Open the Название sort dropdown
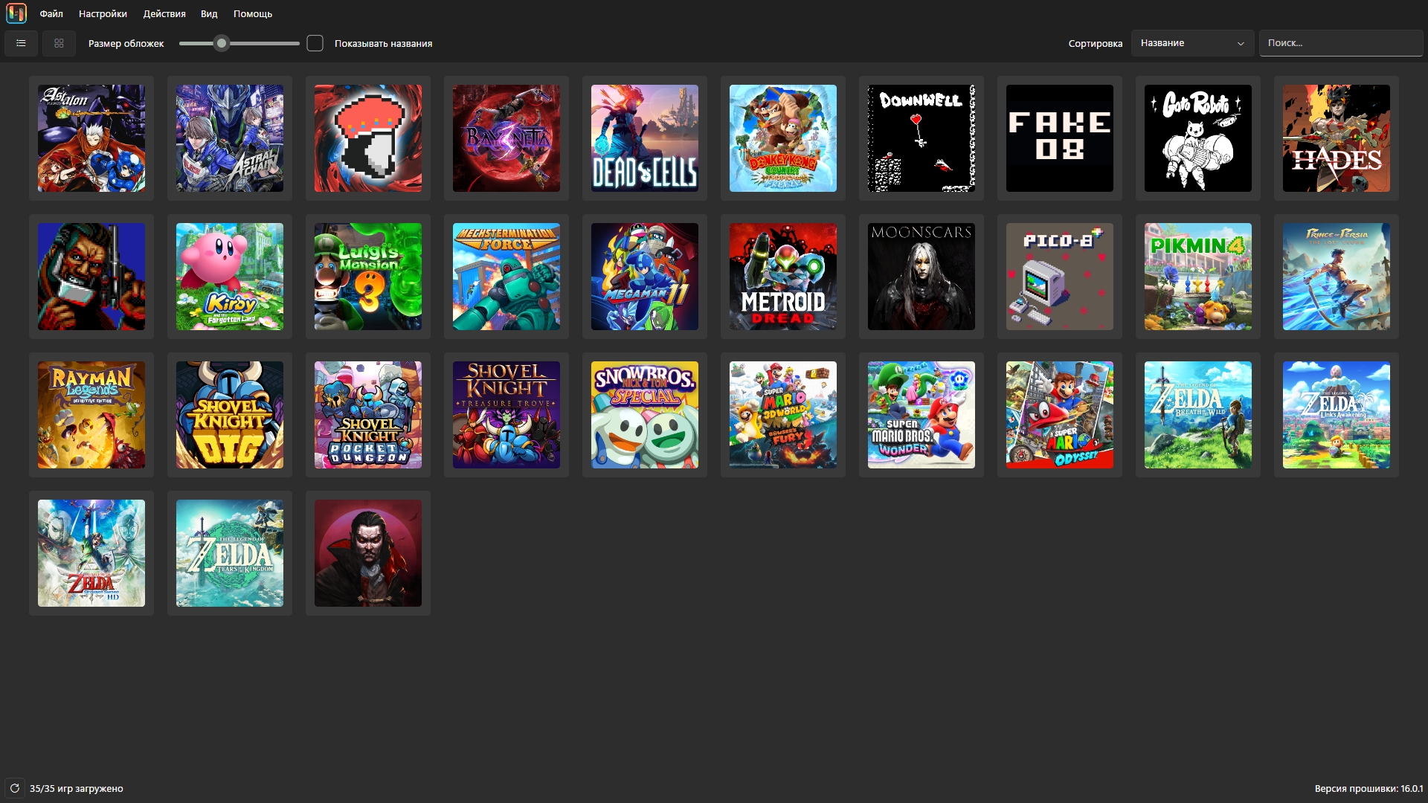This screenshot has height=803, width=1428. (x=1191, y=43)
